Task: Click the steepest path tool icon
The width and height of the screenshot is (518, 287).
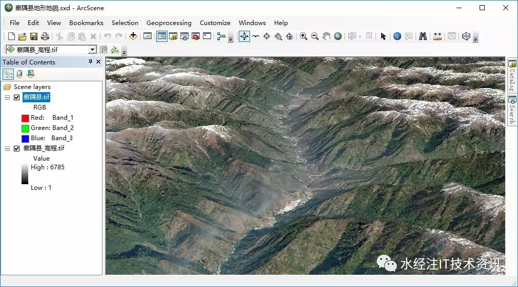Action: pyautogui.click(x=115, y=50)
